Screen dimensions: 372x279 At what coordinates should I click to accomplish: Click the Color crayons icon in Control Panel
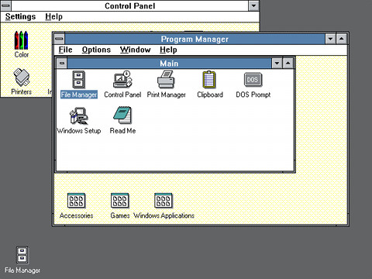coord(21,40)
